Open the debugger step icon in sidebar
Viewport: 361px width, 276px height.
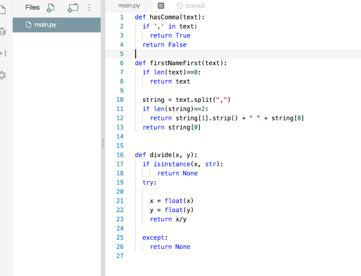pos(3,54)
